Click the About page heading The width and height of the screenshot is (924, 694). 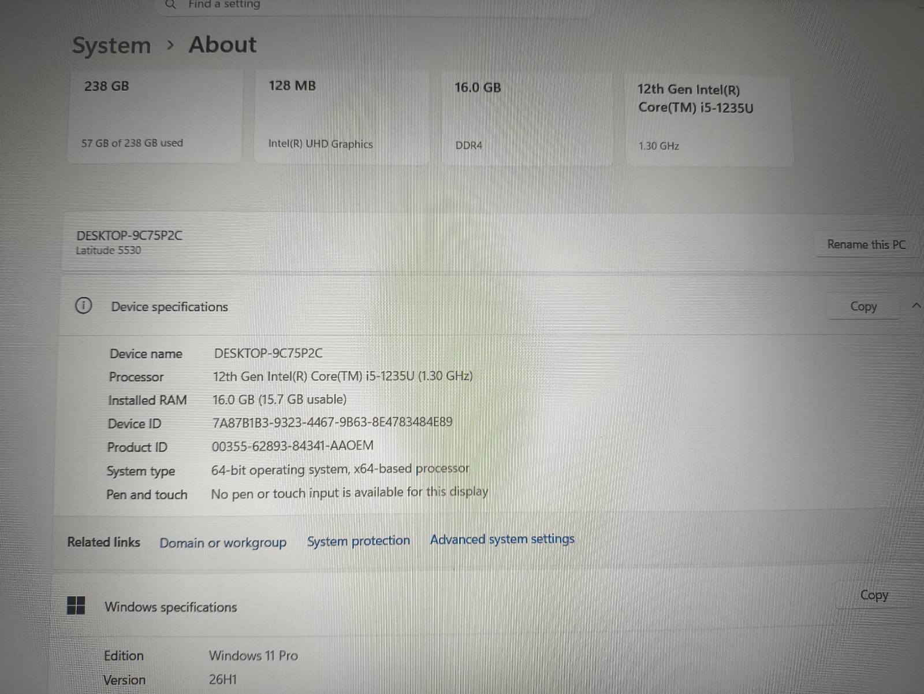(222, 44)
